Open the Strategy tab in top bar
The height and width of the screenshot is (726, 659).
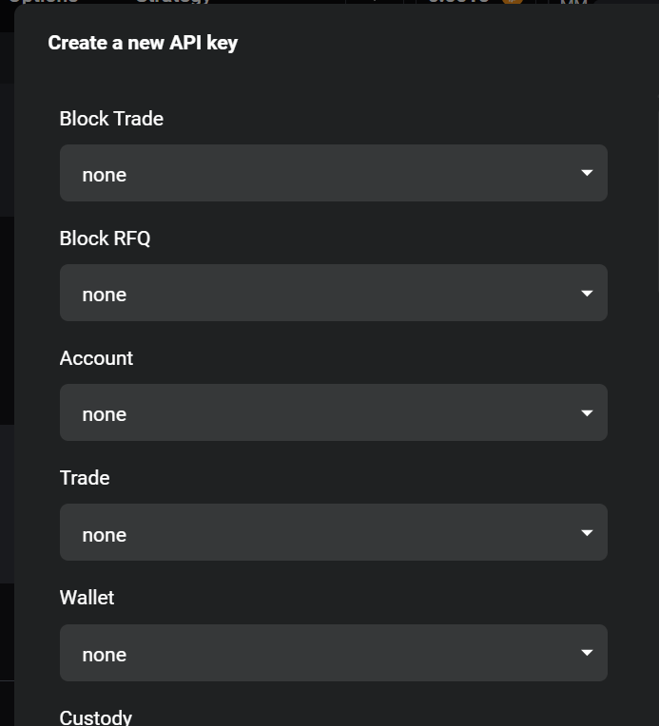coord(172,2)
